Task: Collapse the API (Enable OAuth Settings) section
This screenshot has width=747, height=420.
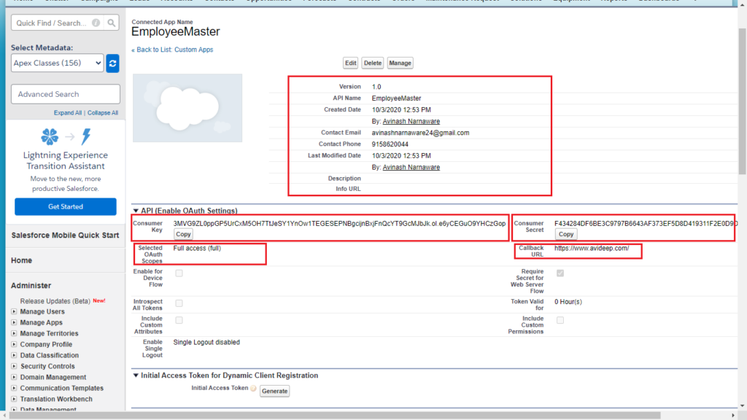Action: click(136, 211)
